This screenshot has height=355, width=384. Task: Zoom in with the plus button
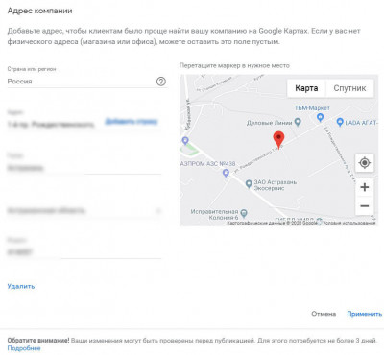[x=365, y=187]
